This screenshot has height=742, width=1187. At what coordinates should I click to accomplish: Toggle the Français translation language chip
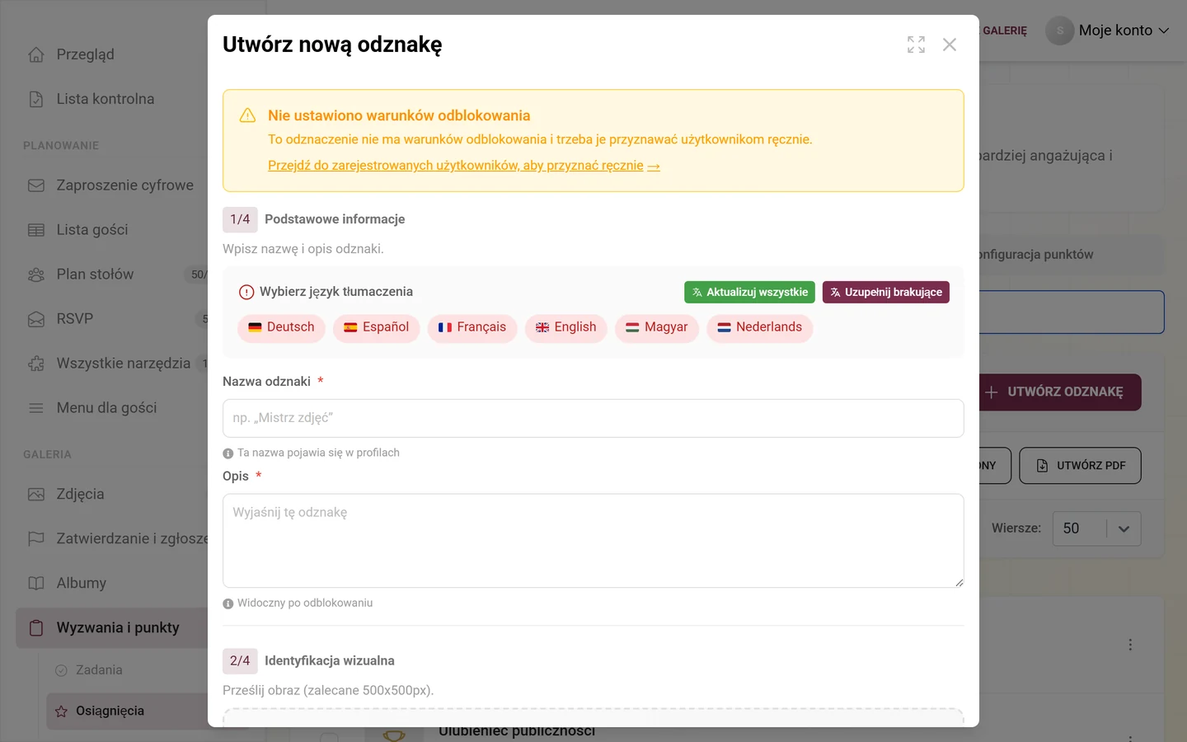(x=472, y=327)
